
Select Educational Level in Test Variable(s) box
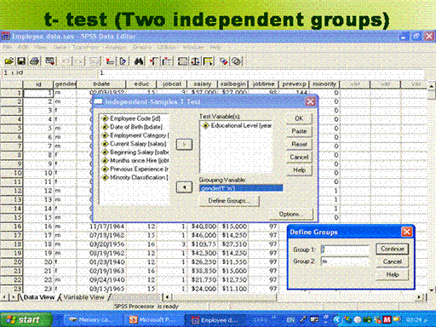pyautogui.click(x=237, y=125)
